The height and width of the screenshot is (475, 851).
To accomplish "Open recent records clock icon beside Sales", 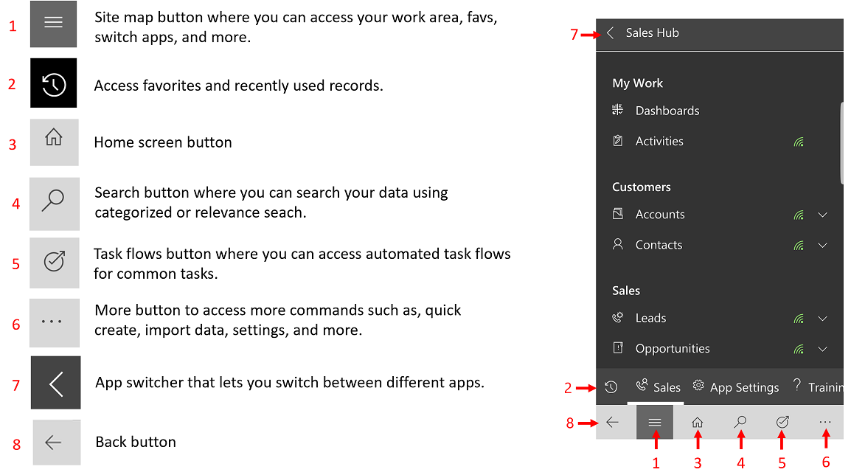I will pyautogui.click(x=611, y=387).
